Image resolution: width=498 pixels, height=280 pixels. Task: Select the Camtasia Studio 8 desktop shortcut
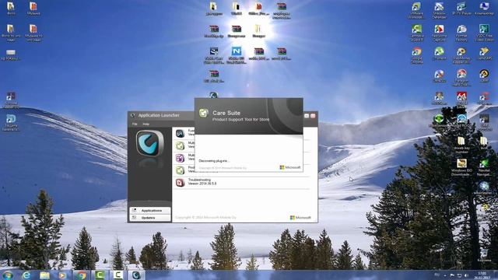pos(417,33)
